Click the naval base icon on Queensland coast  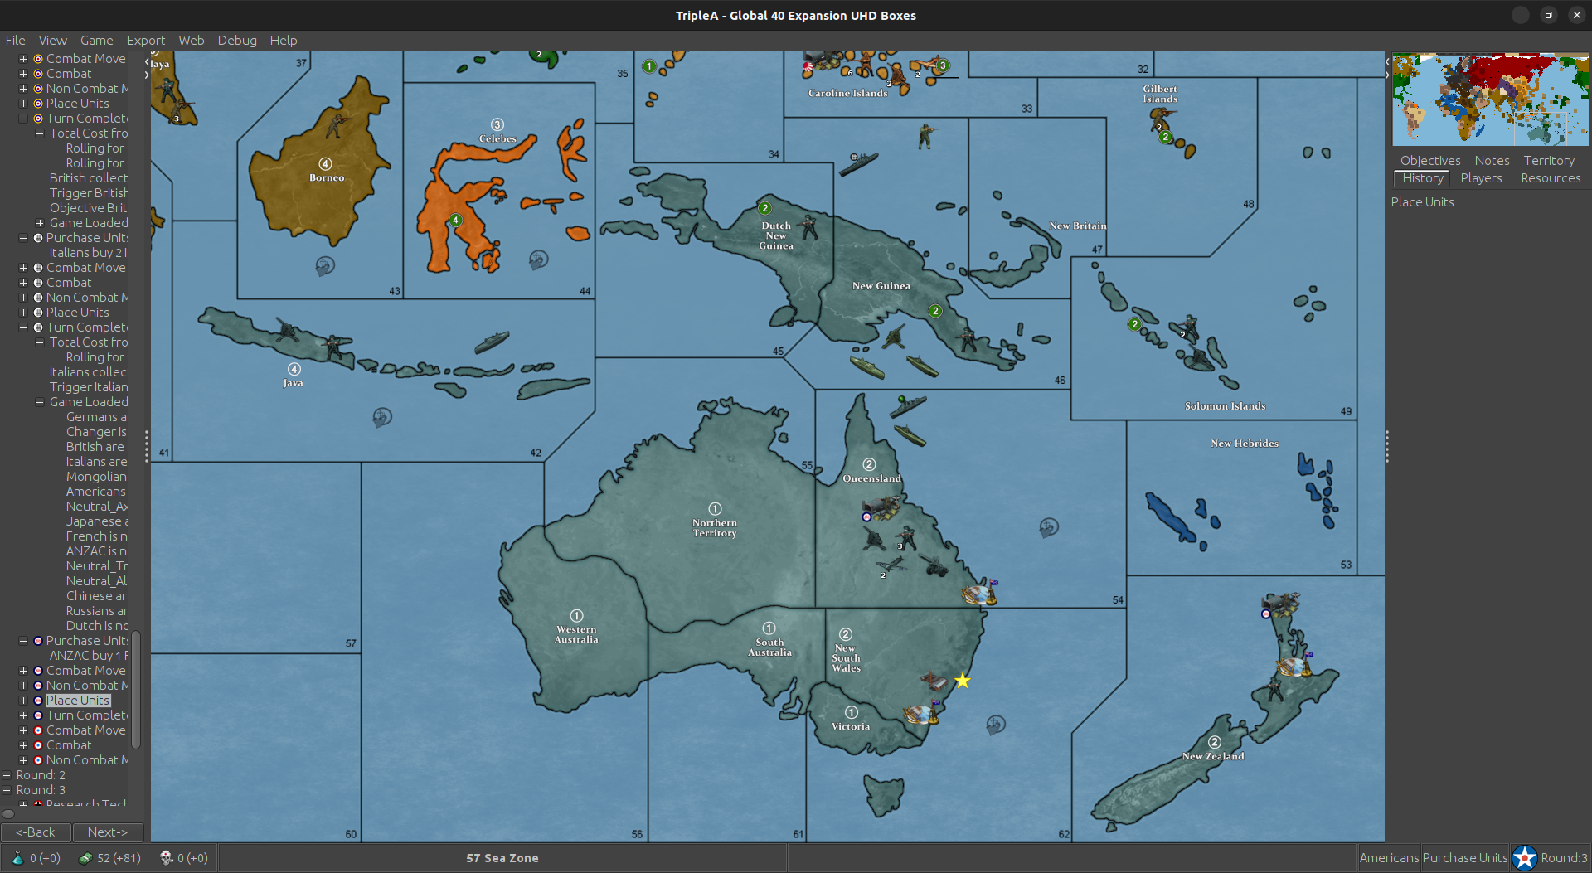click(x=980, y=592)
